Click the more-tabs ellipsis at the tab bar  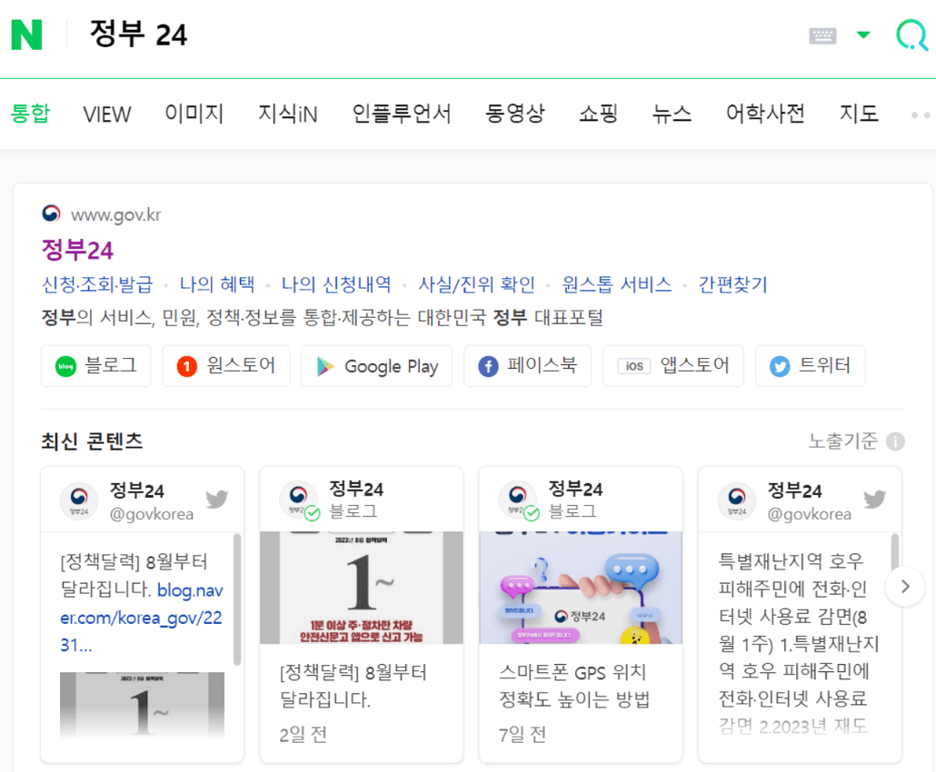point(921,114)
